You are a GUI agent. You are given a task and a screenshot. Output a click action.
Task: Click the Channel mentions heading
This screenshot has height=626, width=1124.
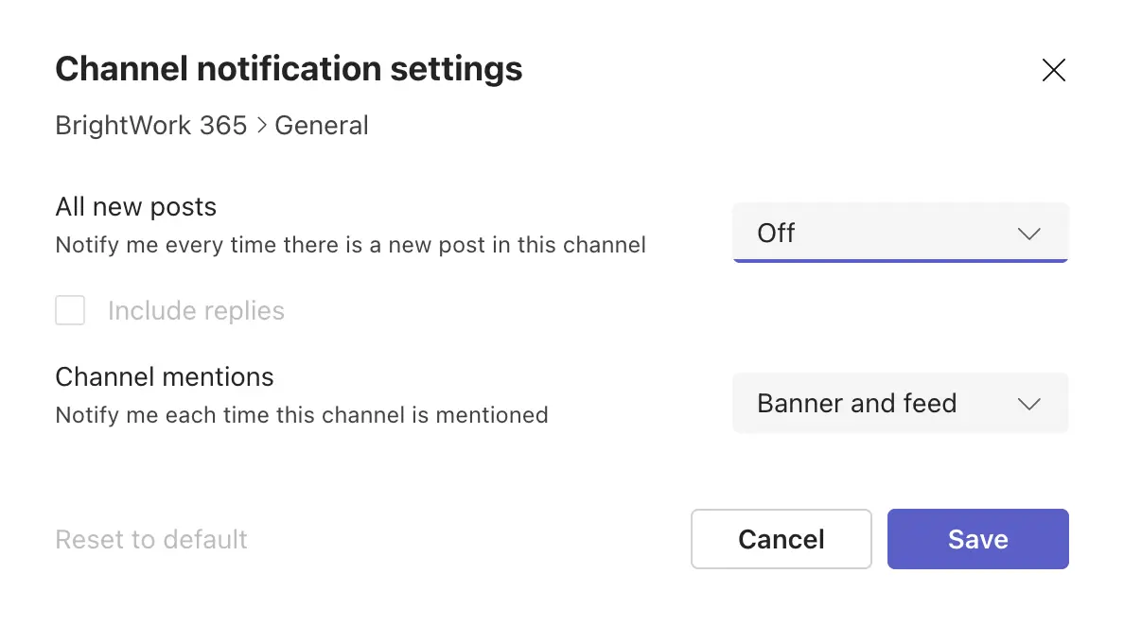(x=165, y=377)
